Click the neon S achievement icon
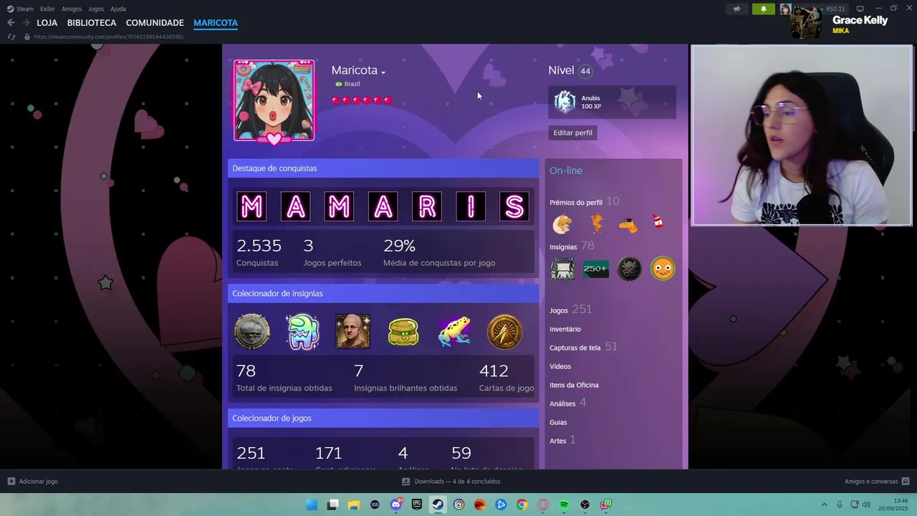Screen dimensions: 917x516 tap(514, 206)
